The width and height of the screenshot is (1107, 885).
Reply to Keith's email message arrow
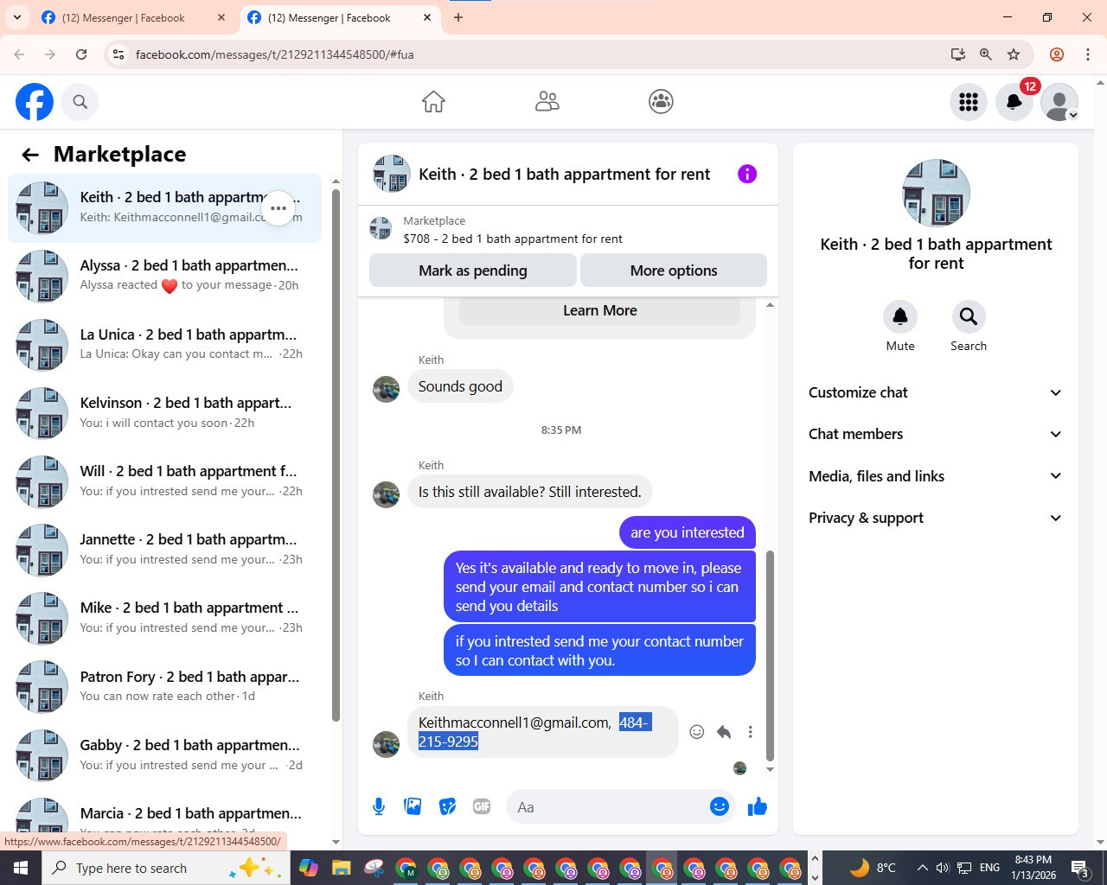point(724,732)
